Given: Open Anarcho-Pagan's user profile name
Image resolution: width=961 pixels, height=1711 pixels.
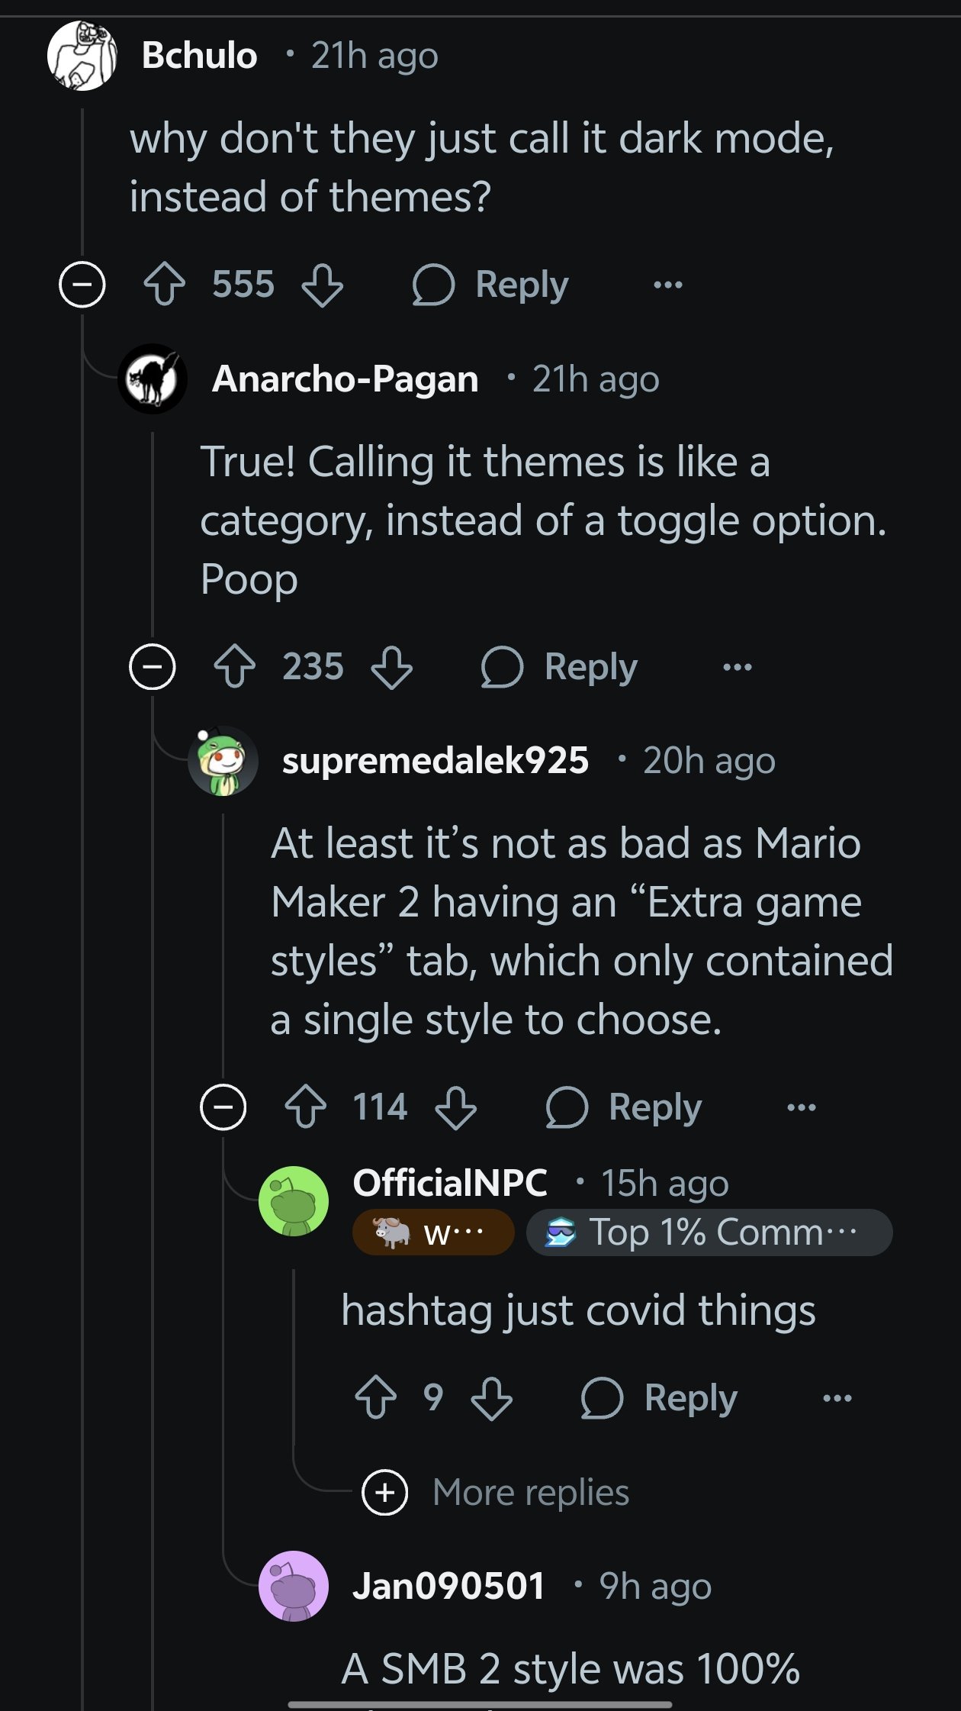Looking at the screenshot, I should (346, 379).
